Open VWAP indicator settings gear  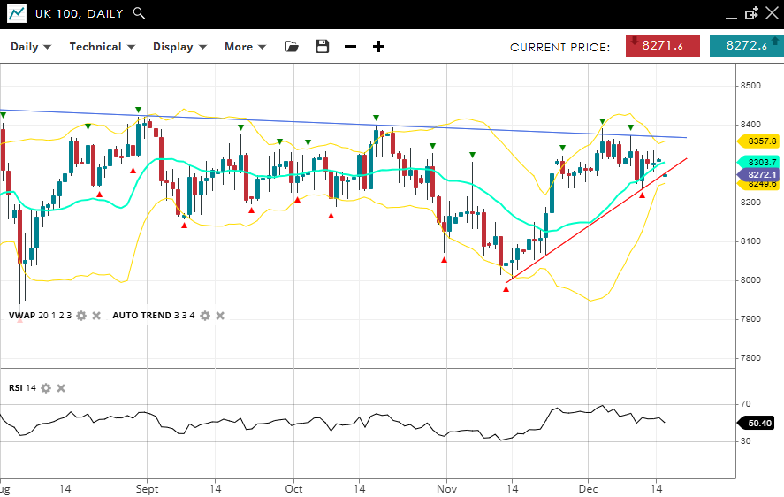click(x=81, y=316)
